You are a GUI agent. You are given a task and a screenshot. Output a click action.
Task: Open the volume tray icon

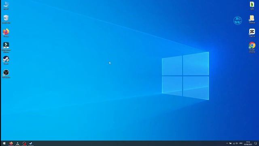click(237, 143)
